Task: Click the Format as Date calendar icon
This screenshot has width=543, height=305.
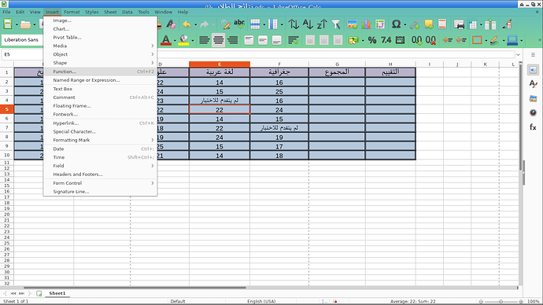Action: 400,40
